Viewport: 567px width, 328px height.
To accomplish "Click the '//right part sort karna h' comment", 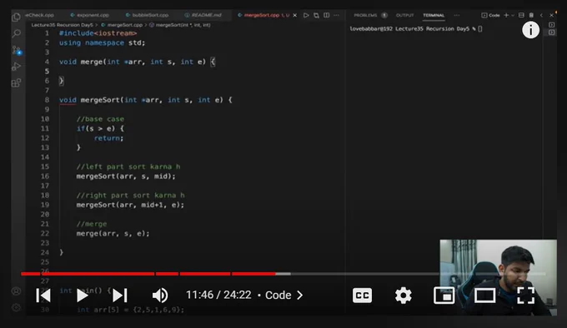I will (131, 196).
